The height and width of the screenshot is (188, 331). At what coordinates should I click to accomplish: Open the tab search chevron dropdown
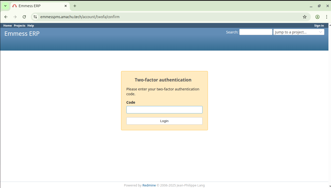[x=5, y=6]
